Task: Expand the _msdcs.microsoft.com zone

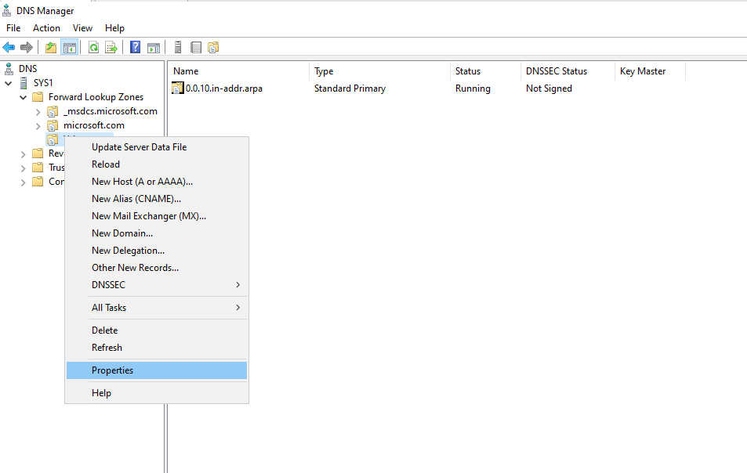Action: pos(38,112)
